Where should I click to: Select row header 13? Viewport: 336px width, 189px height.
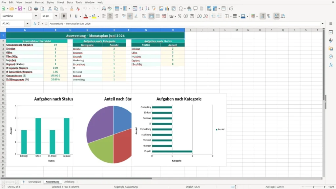(3, 84)
